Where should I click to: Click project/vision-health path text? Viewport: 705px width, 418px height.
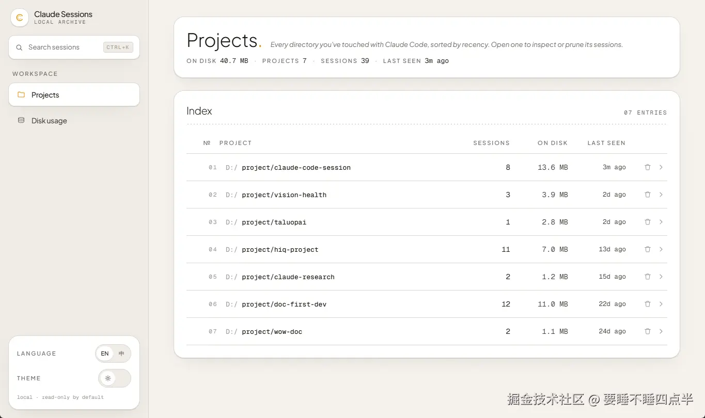[284, 195]
